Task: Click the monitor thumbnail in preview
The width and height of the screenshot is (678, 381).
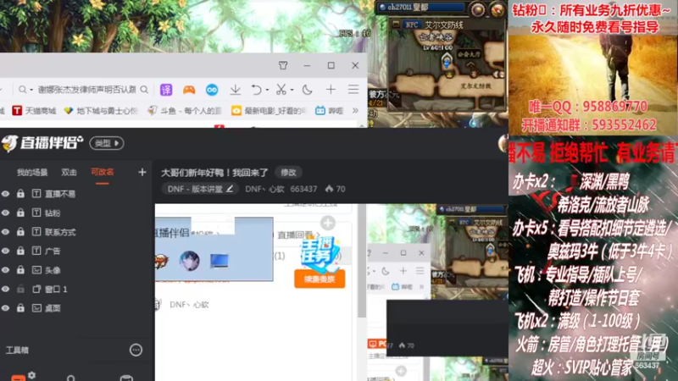Action: click(x=220, y=261)
